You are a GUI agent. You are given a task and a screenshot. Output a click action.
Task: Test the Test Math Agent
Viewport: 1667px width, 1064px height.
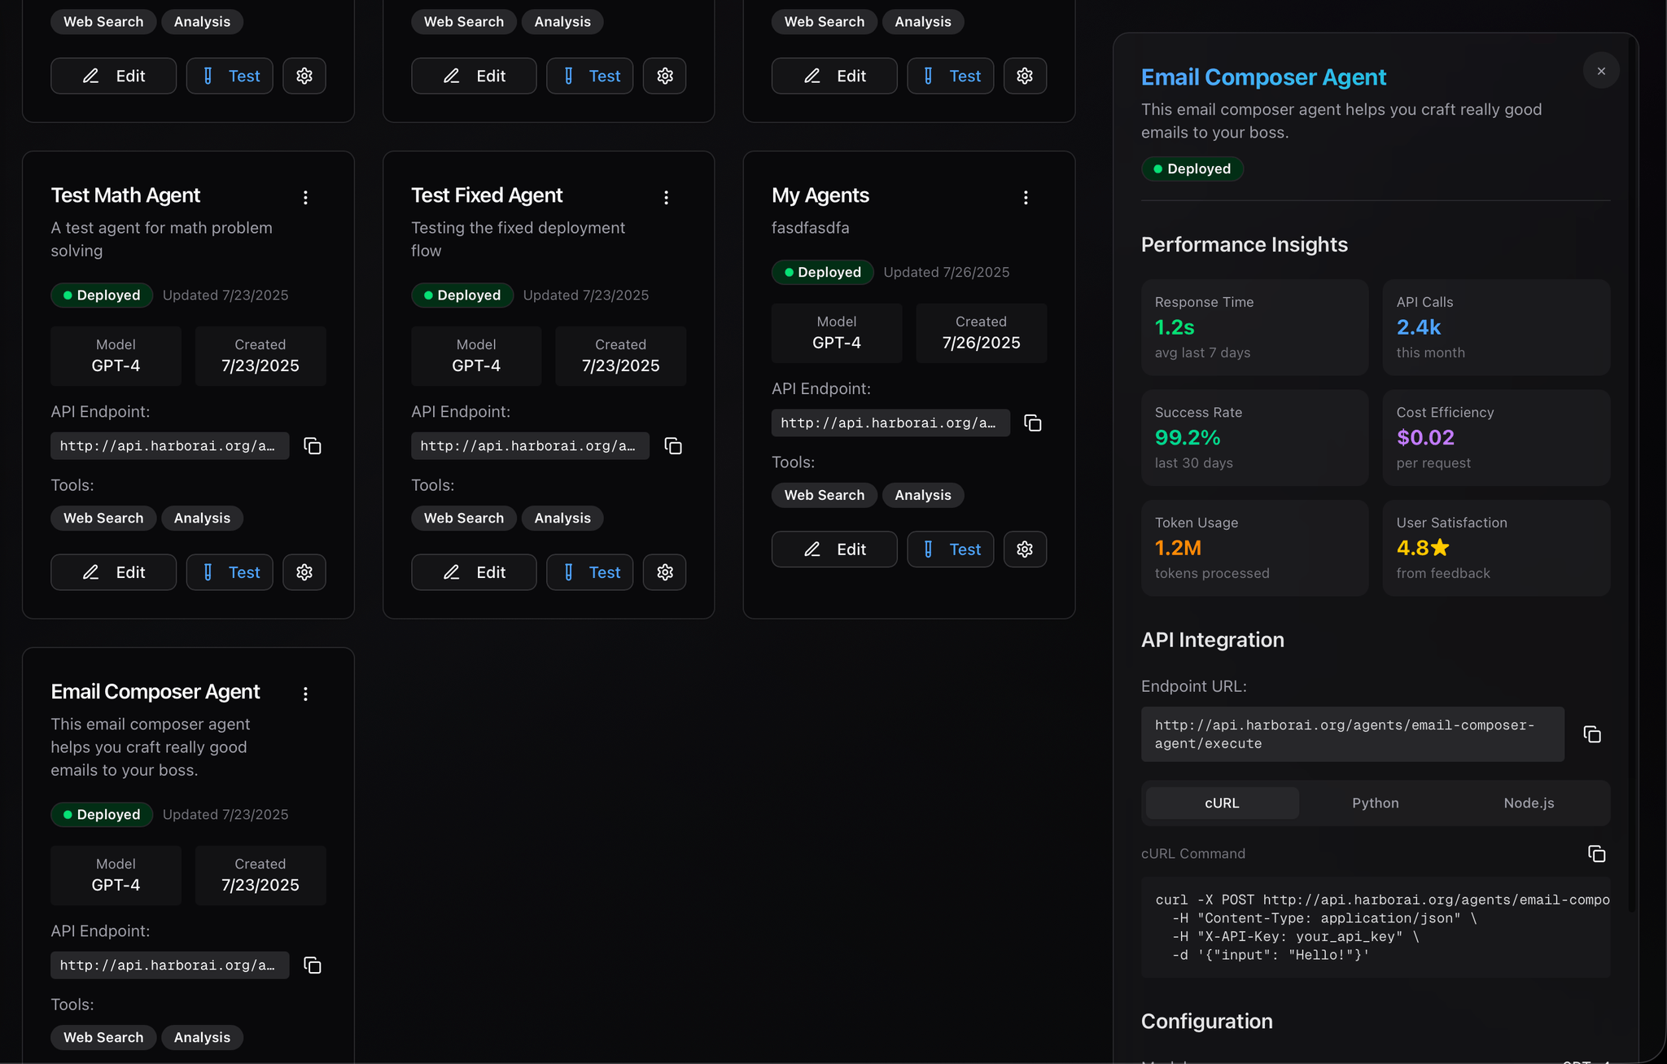(x=230, y=571)
